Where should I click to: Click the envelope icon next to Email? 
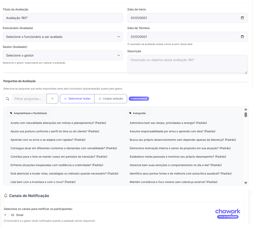tap(13, 215)
